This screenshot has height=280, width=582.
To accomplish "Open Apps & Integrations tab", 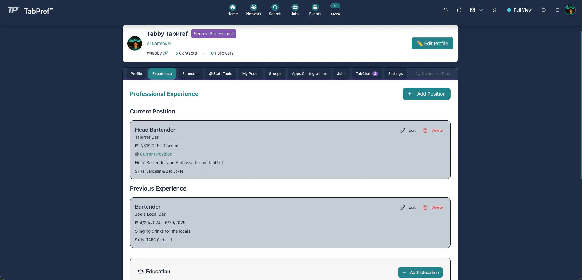I will pyautogui.click(x=309, y=74).
